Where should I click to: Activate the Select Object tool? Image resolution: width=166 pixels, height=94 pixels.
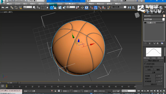(34, 8)
